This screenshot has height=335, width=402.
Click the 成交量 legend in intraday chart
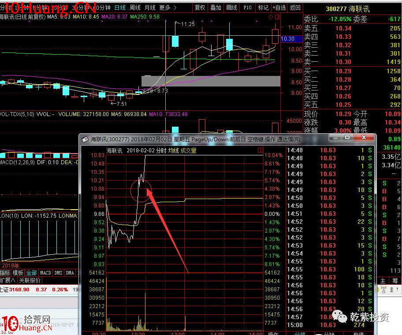coord(189,151)
